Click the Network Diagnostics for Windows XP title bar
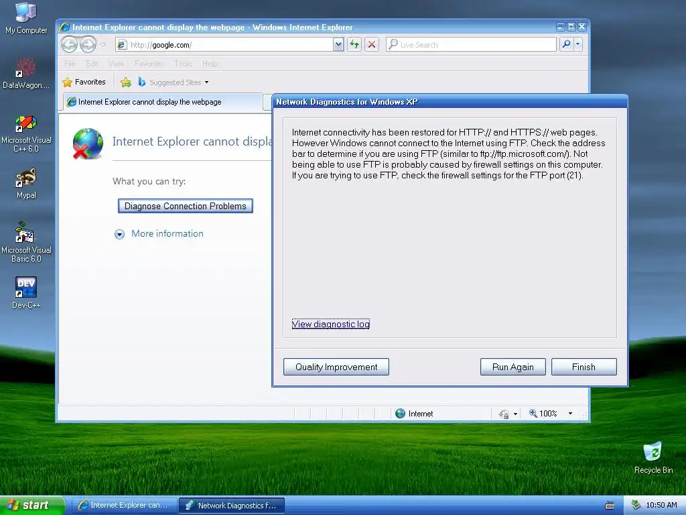The height and width of the screenshot is (515, 686). tap(450, 102)
